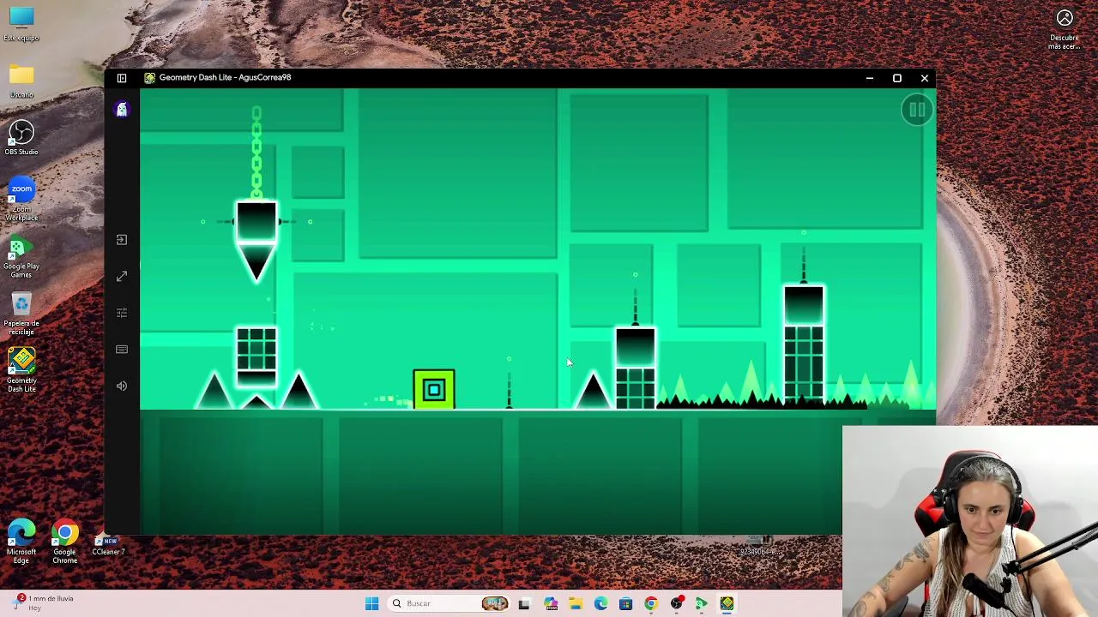Maximize the Geometry Dash Lite window

[x=897, y=78]
